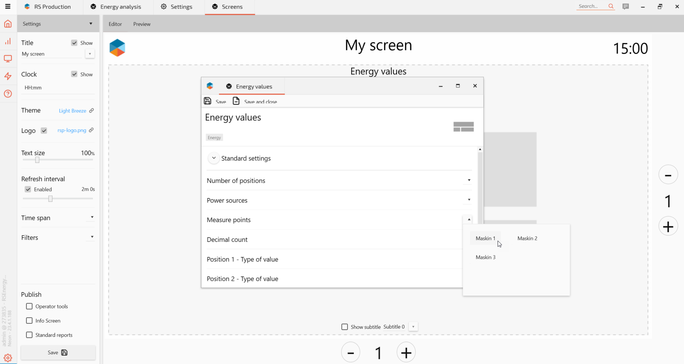This screenshot has height=364, width=684.
Task: Select the lightning bolt energy icon
Action: point(8,76)
